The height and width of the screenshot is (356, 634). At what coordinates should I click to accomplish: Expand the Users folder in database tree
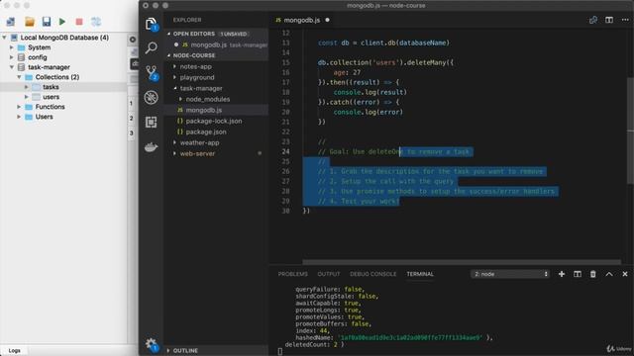(x=19, y=117)
